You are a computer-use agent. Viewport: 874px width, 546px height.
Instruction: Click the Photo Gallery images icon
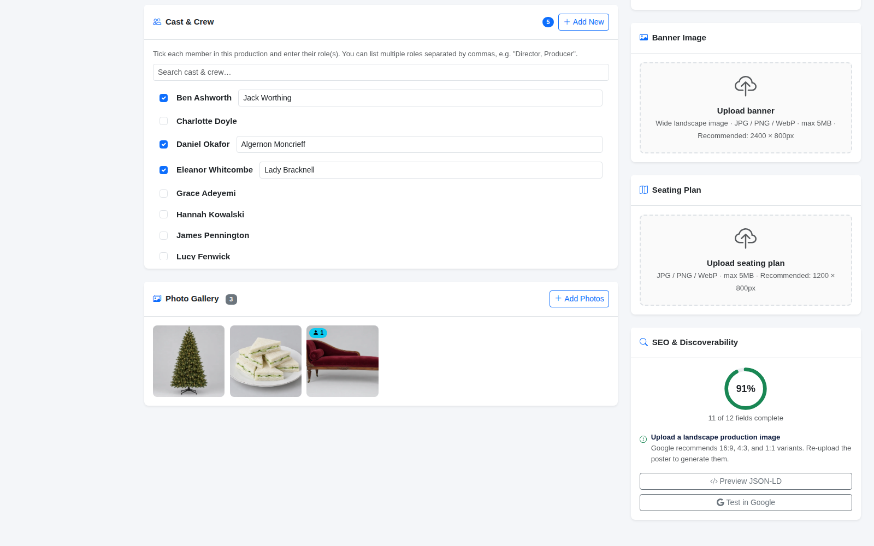coord(157,299)
